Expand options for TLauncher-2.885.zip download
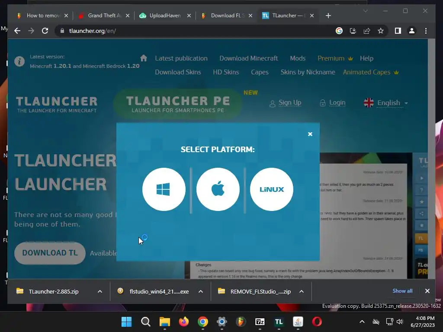 click(x=100, y=291)
